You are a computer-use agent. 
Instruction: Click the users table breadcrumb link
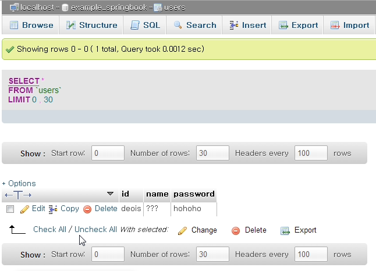coord(175,8)
